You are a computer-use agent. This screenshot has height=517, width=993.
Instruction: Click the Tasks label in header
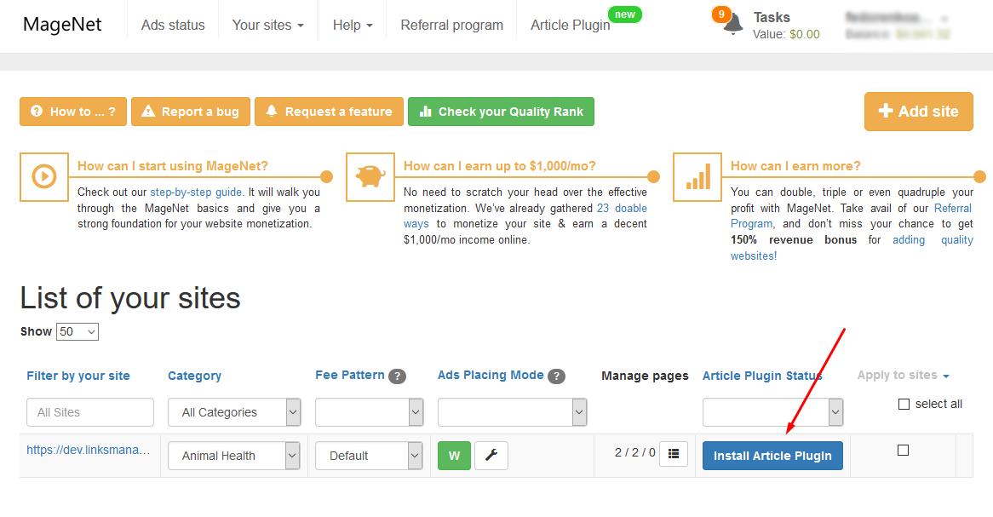point(772,17)
